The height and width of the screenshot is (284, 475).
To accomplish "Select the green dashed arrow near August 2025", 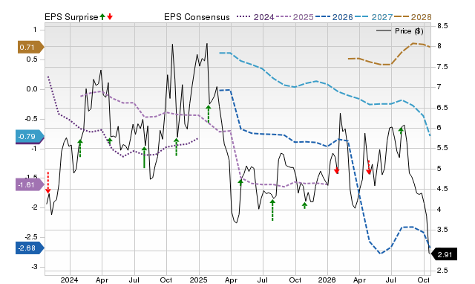I will [272, 210].
